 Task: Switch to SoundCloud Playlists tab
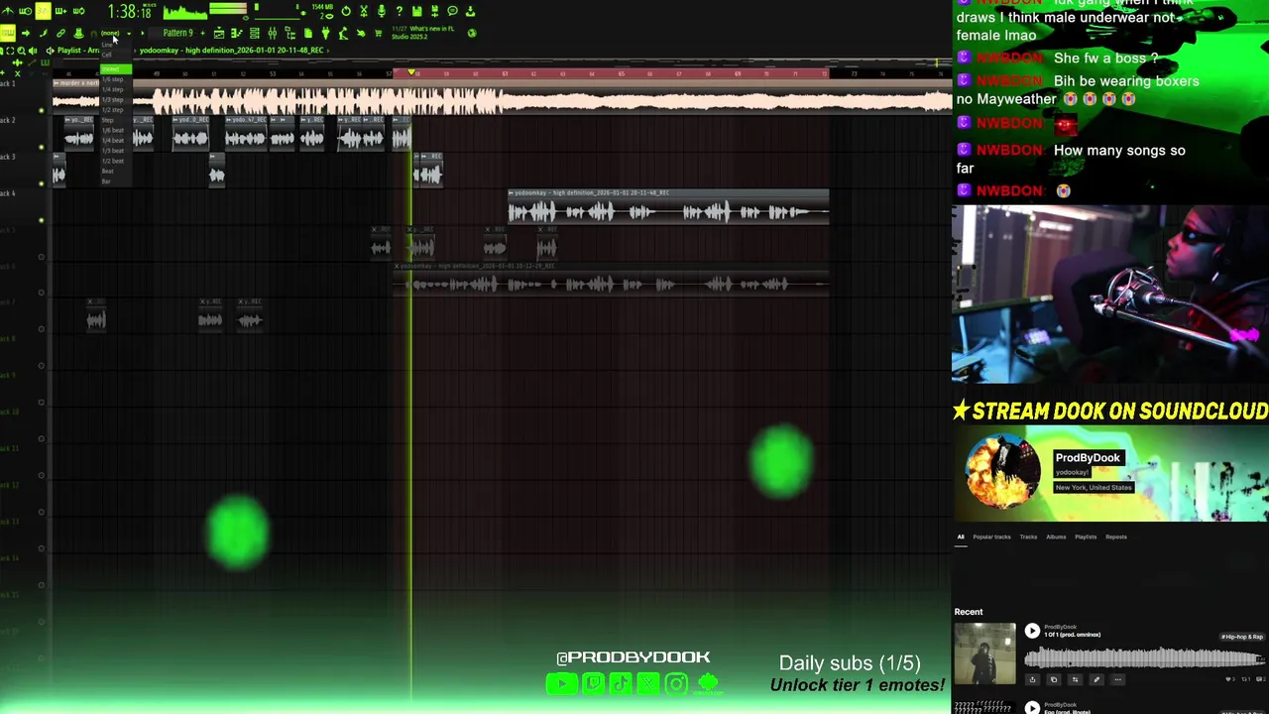point(1086,536)
